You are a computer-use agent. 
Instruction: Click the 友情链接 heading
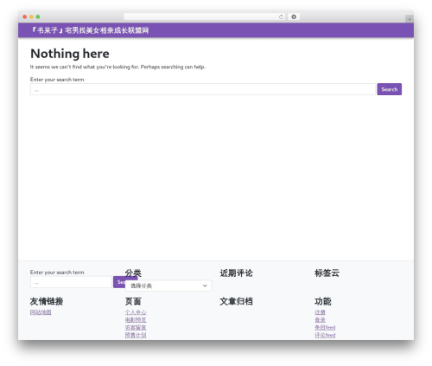click(47, 301)
